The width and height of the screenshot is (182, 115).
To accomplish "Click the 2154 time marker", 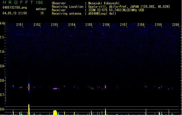I will [72, 25].
